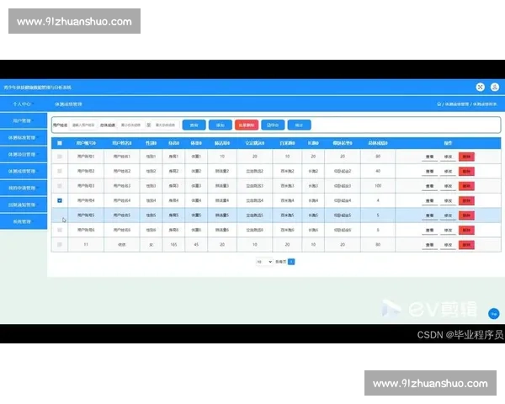Click red 删除 button in the 用户账号4 row

coord(466,200)
